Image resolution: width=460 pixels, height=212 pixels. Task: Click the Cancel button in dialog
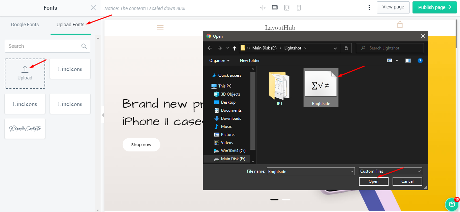[x=407, y=181]
